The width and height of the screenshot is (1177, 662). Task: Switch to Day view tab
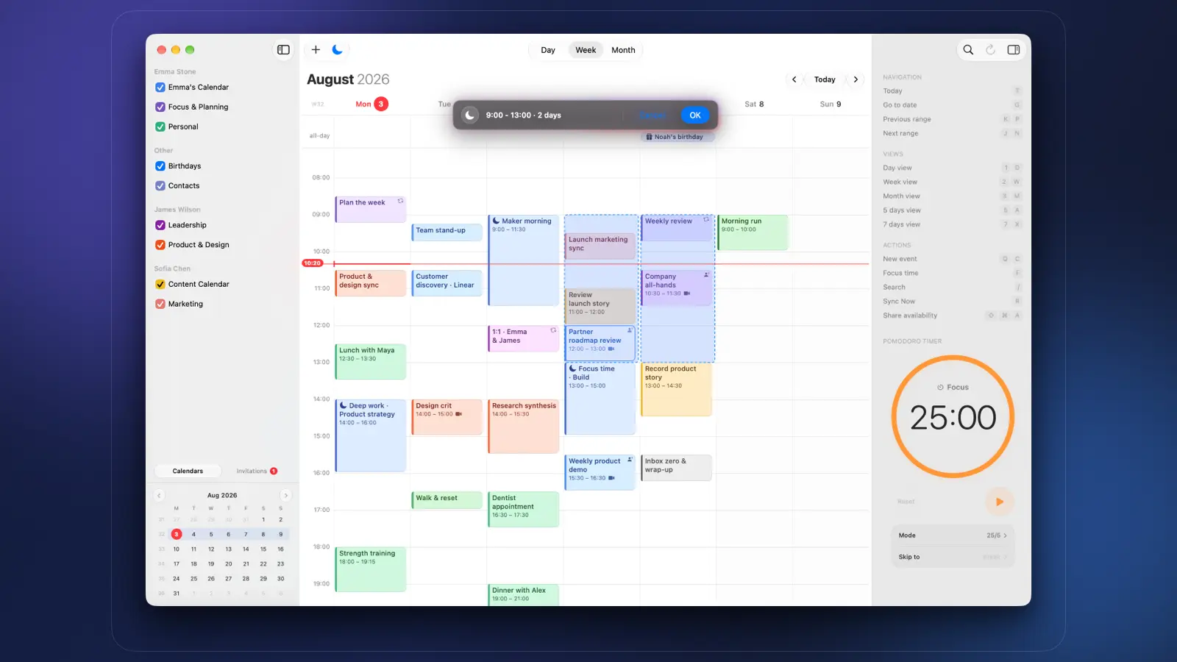tap(548, 50)
